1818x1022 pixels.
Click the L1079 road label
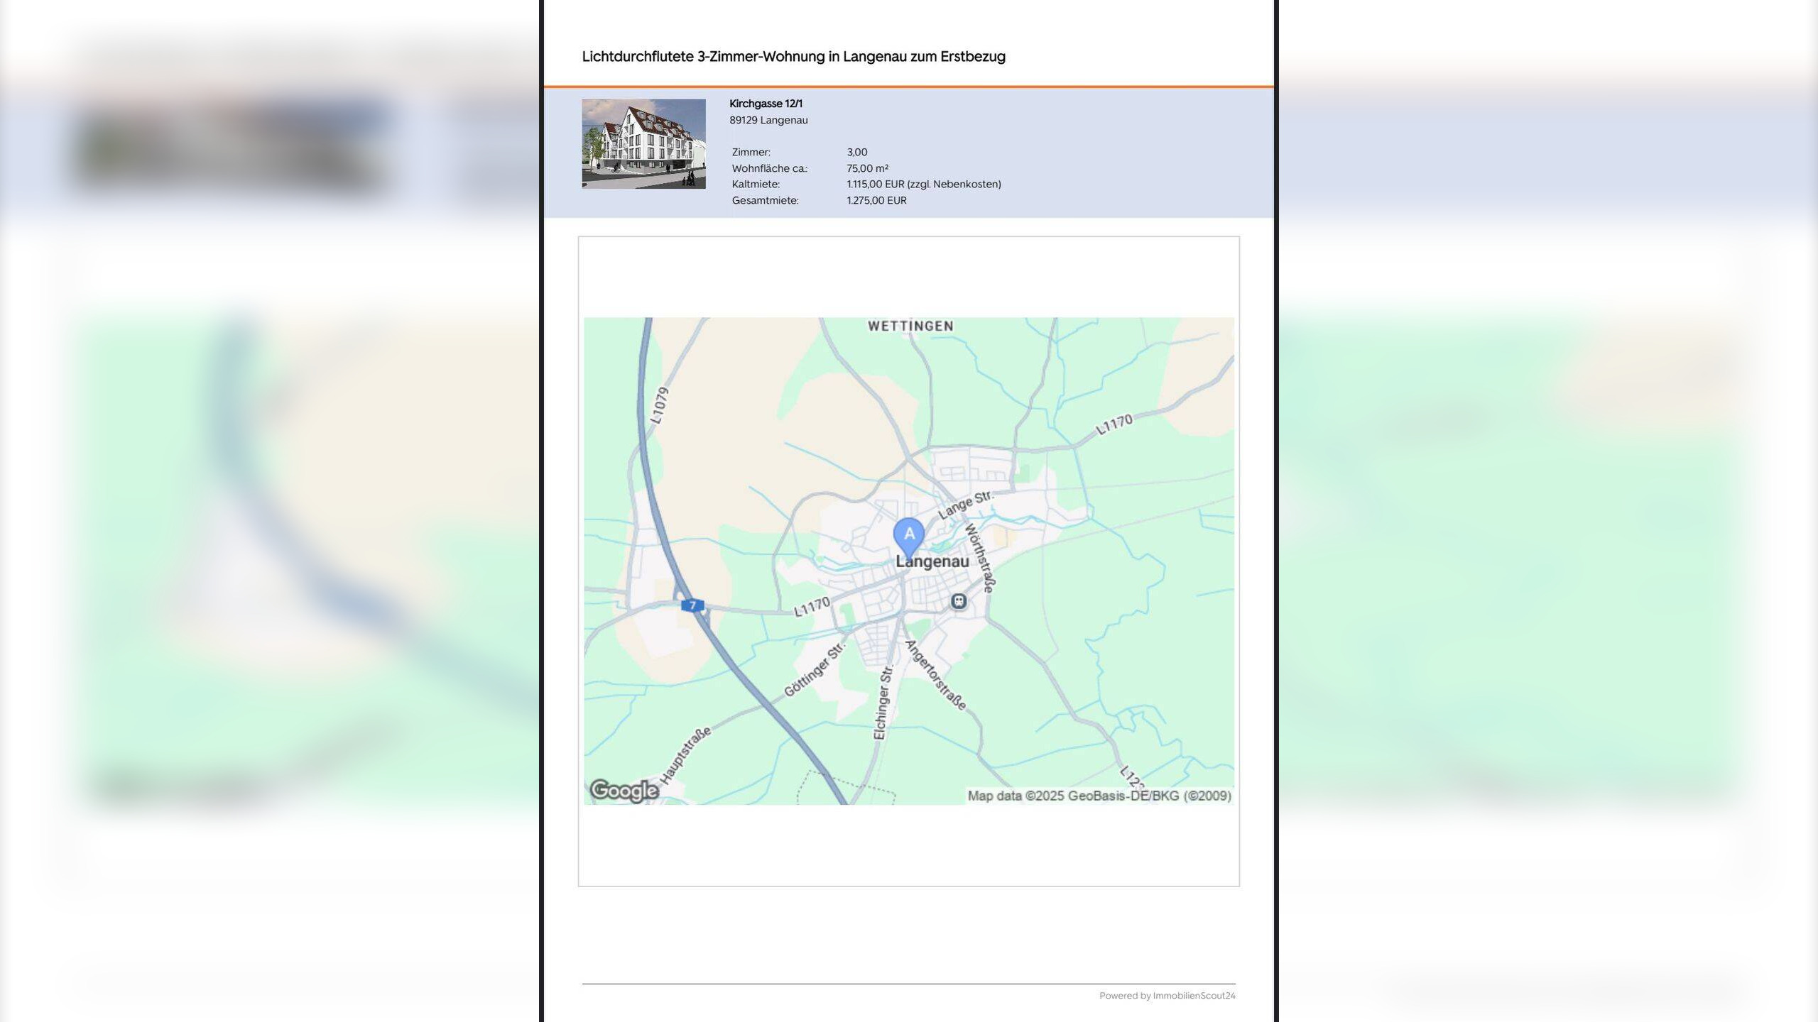[660, 405]
